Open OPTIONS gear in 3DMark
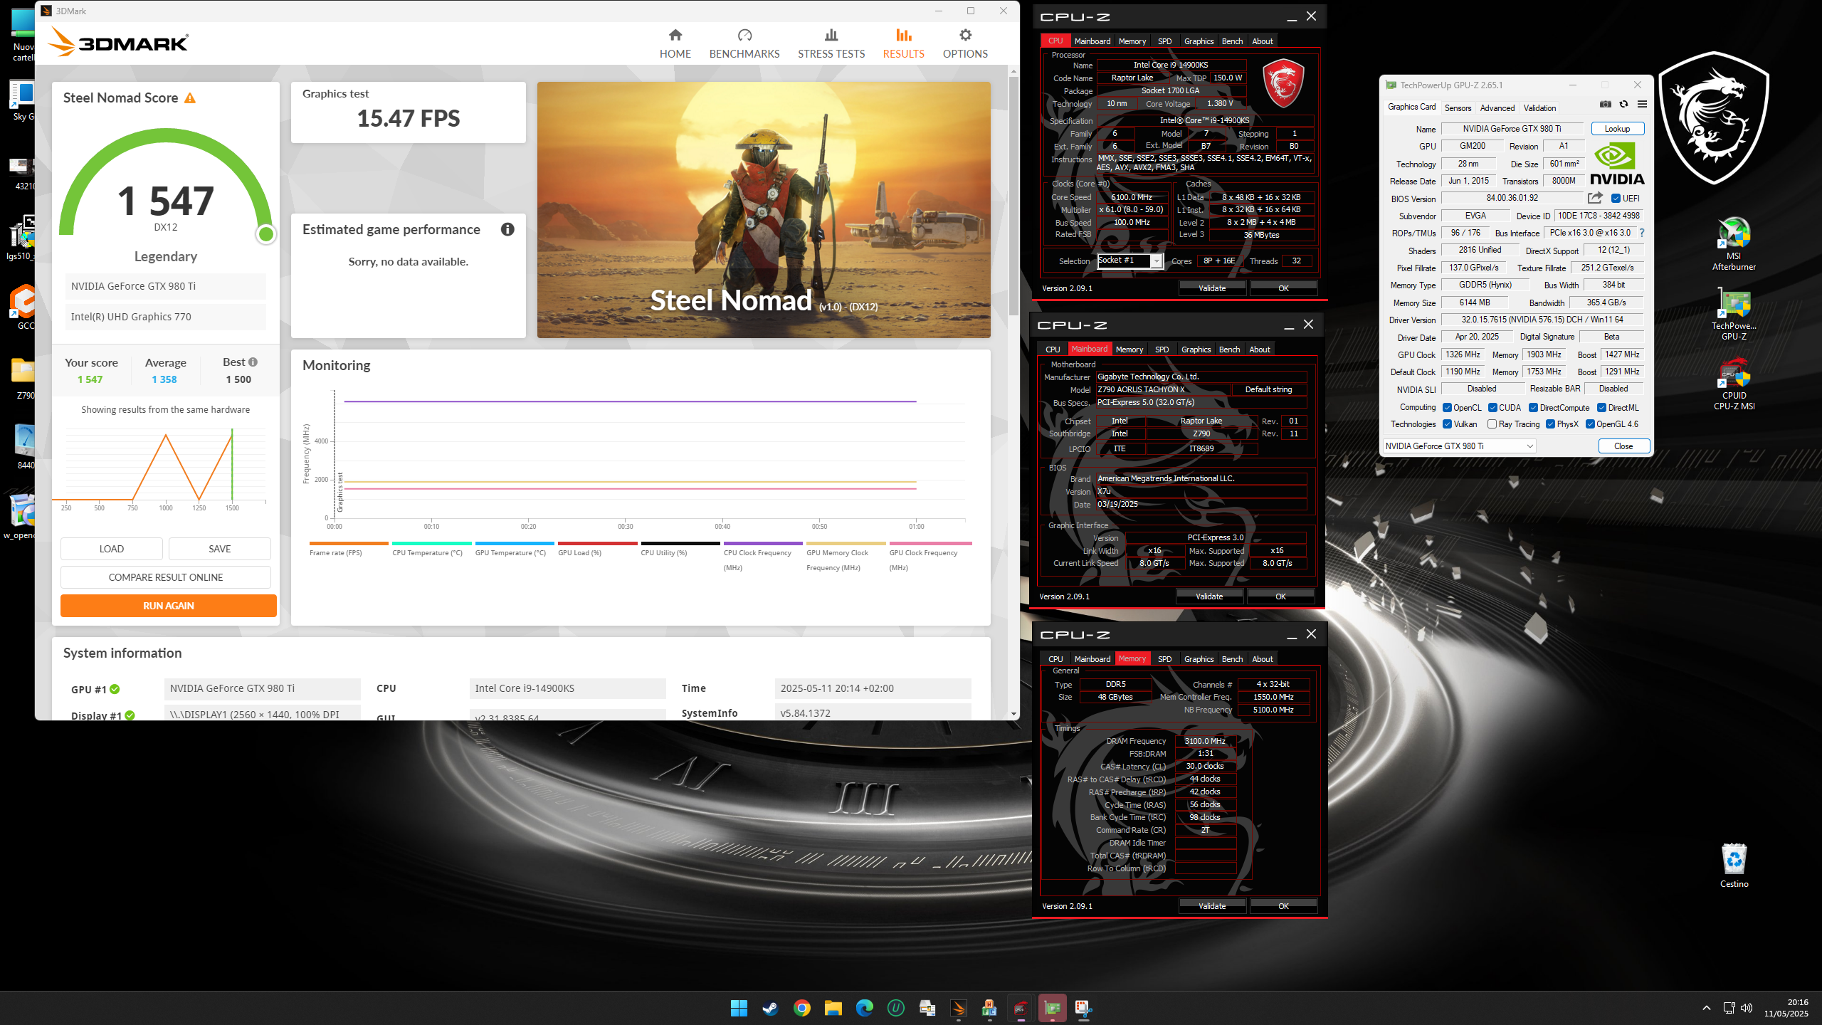Viewport: 1822px width, 1025px height. (965, 43)
